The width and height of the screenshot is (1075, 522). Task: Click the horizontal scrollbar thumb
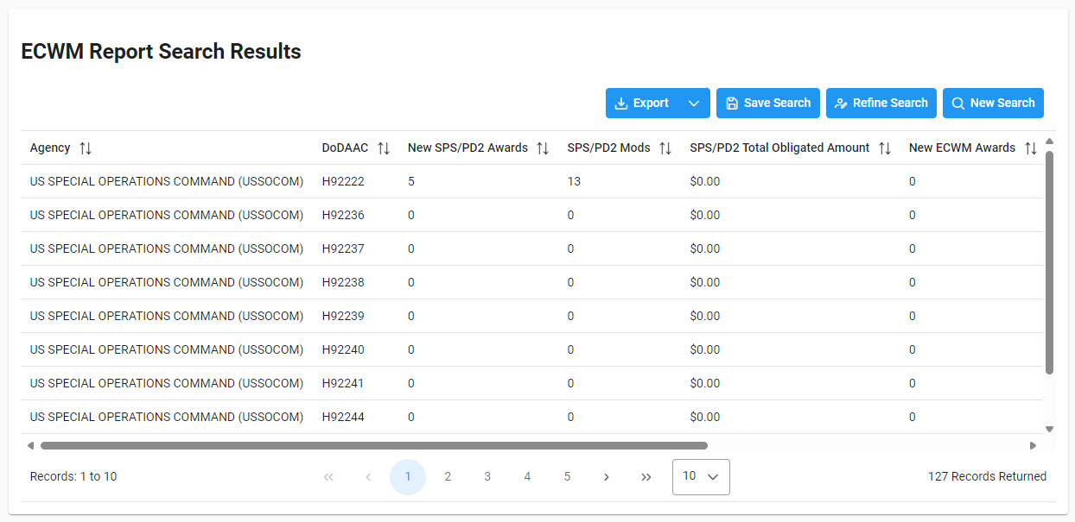pyautogui.click(x=373, y=446)
